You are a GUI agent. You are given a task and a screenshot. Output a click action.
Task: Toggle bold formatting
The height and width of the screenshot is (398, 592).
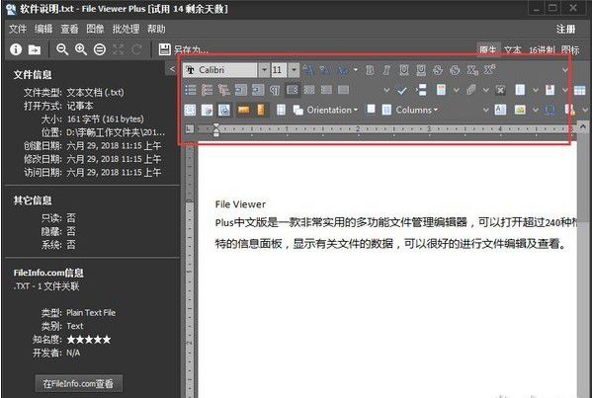tap(370, 70)
